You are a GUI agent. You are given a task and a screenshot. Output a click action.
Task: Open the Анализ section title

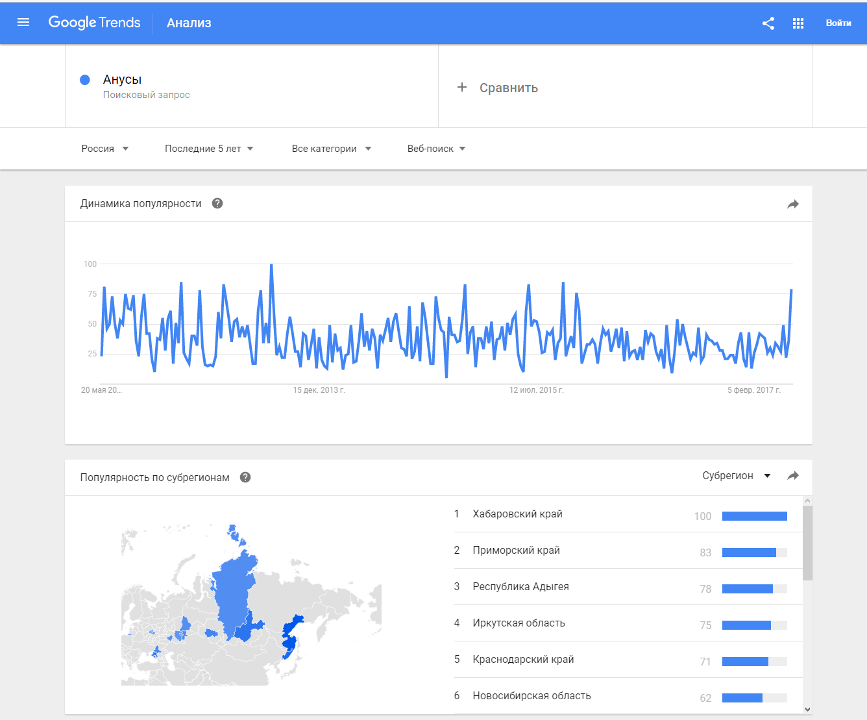(189, 23)
